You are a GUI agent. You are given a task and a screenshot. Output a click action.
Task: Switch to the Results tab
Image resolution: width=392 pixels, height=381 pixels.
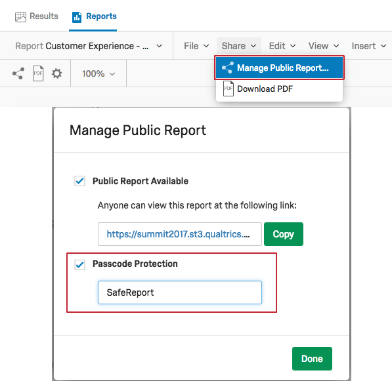point(37,16)
